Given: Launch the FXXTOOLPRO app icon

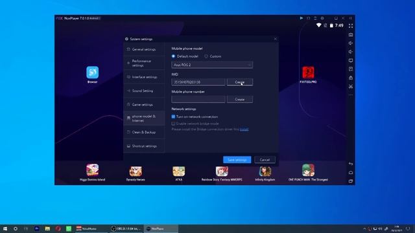Looking at the screenshot, I should (x=308, y=72).
